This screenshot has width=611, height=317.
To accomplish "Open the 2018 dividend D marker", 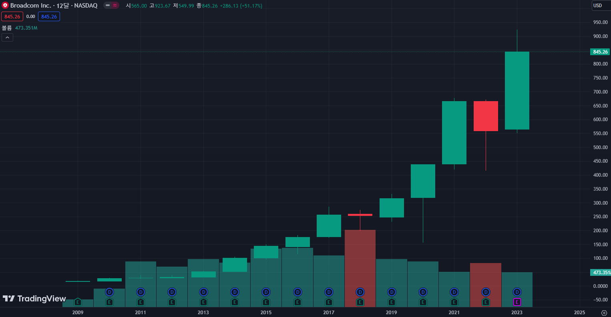I will pos(360,292).
